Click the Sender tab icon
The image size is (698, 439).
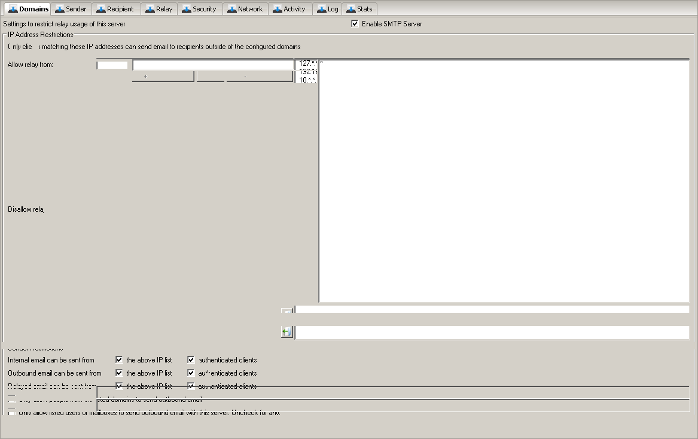tap(60, 9)
